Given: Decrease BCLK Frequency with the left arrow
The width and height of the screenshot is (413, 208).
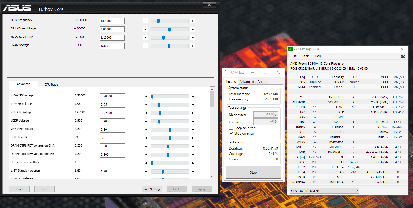Looking at the screenshot, I should [x=145, y=21].
